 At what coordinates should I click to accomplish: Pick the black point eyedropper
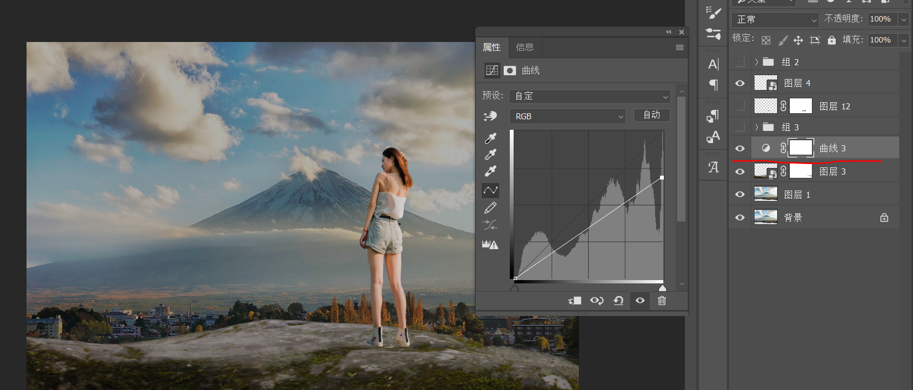[490, 138]
